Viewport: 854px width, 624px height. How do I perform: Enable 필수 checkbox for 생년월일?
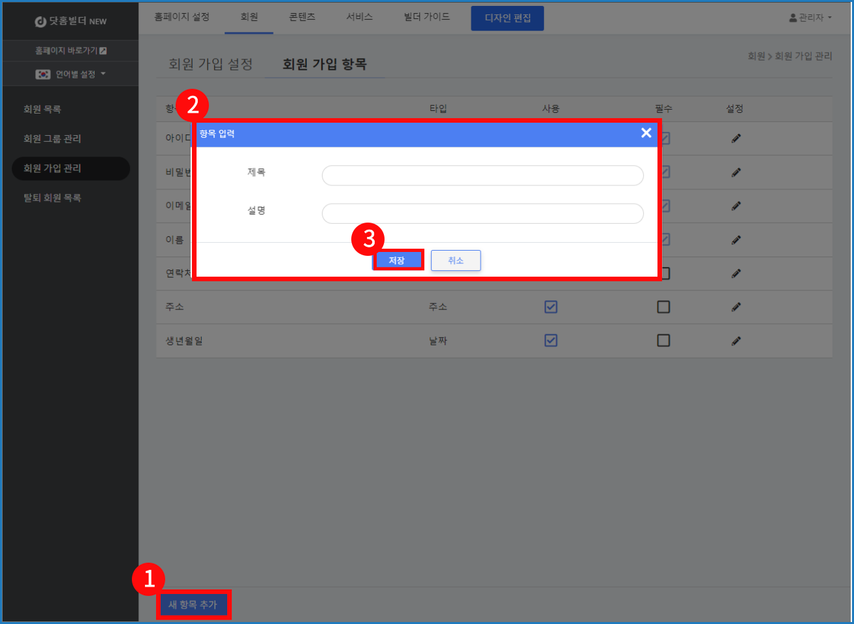663,341
